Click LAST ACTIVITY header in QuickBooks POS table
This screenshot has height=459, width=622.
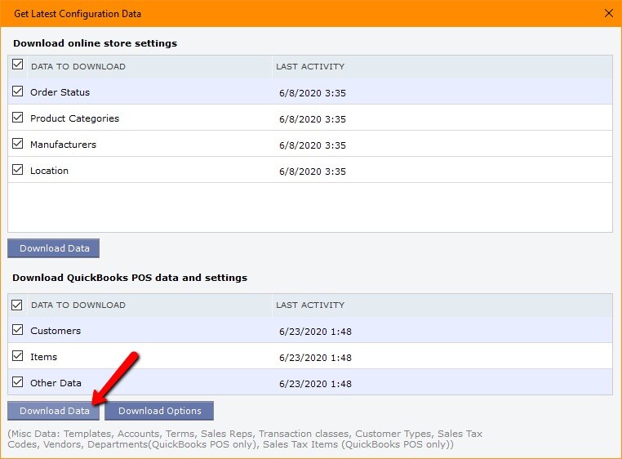[310, 305]
